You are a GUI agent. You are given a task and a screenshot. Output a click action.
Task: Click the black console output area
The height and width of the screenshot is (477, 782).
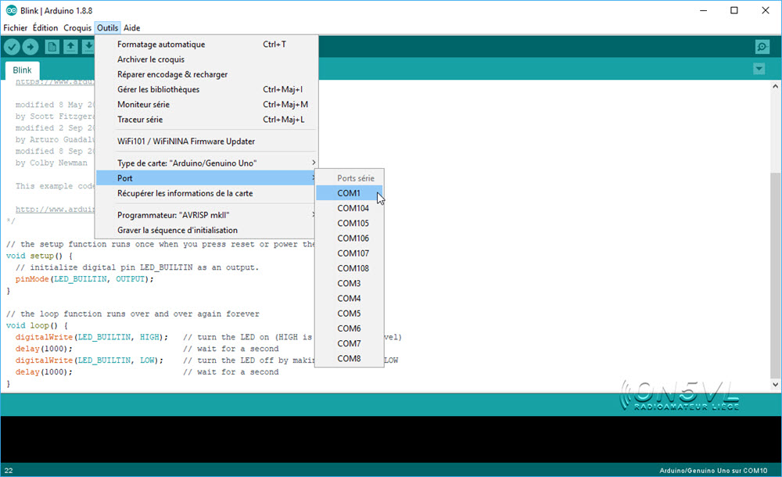(x=391, y=439)
